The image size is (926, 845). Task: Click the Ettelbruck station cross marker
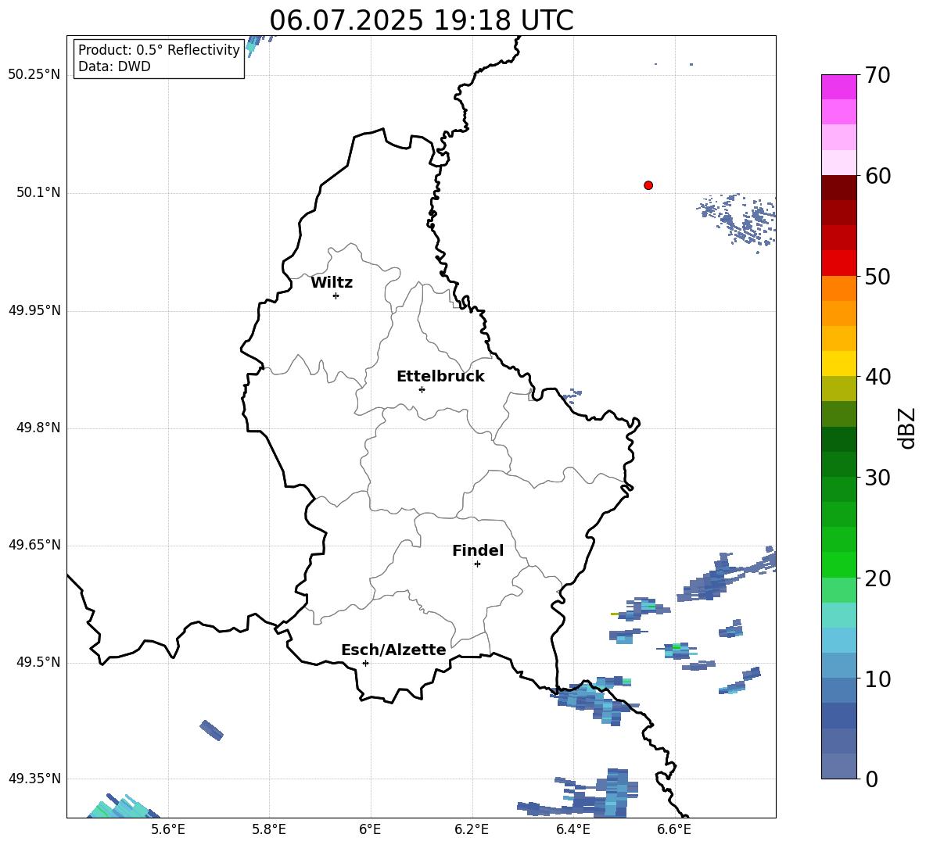(422, 390)
